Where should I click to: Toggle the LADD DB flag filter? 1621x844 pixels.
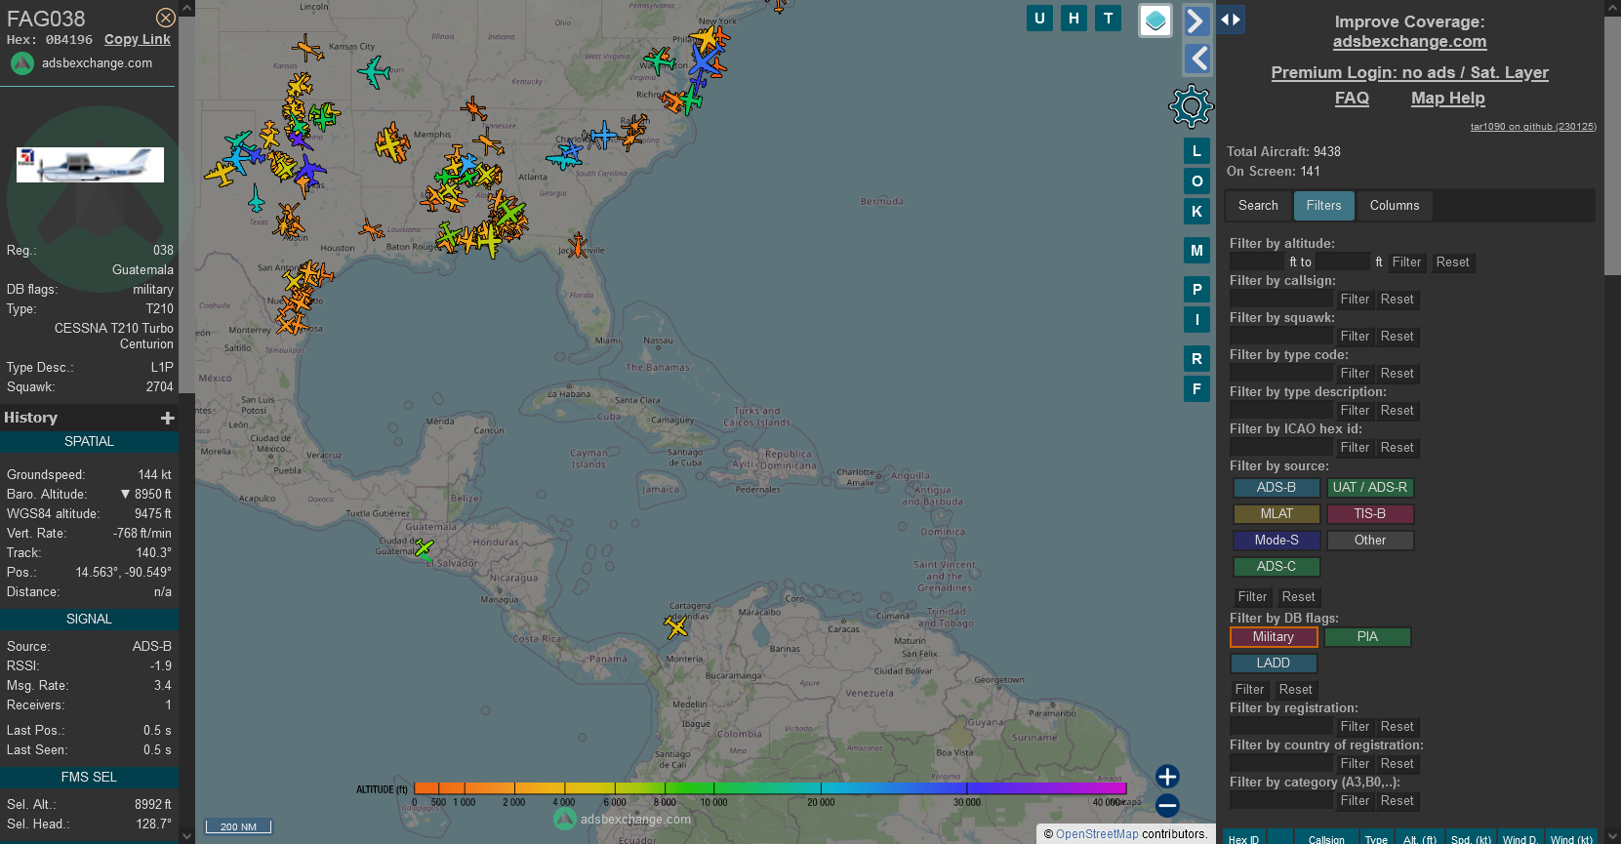1273,663
